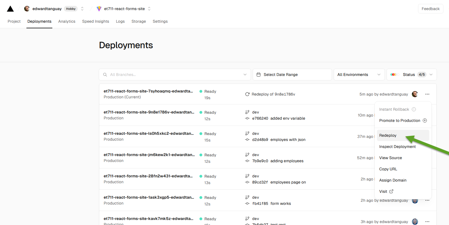Image resolution: width=449 pixels, height=225 pixels.
Task: Open the Status 4/5 filter dropdown
Action: point(412,75)
